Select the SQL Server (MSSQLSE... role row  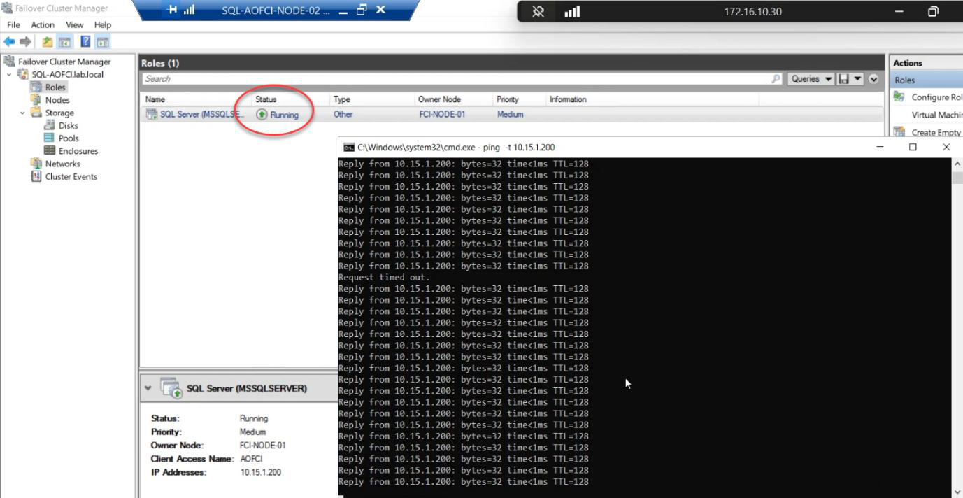(512, 114)
